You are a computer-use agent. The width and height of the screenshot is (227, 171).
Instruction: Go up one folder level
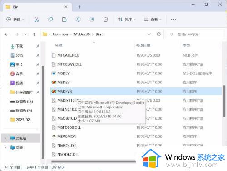(x=35, y=34)
